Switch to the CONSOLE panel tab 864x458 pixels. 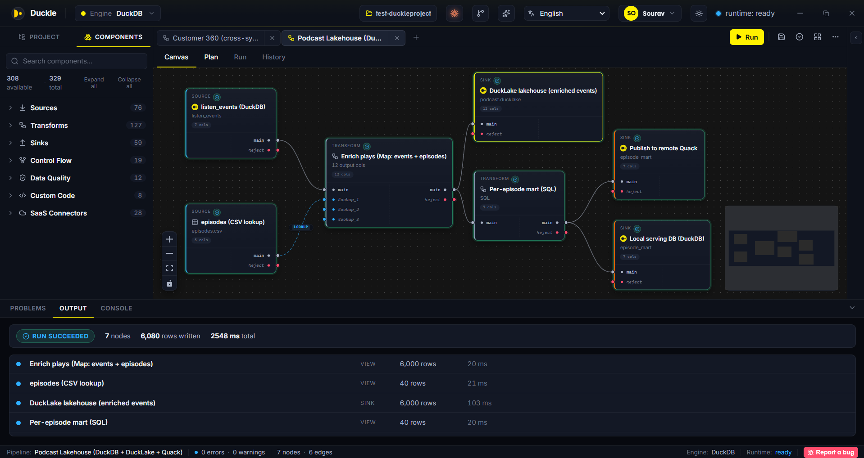click(x=116, y=308)
